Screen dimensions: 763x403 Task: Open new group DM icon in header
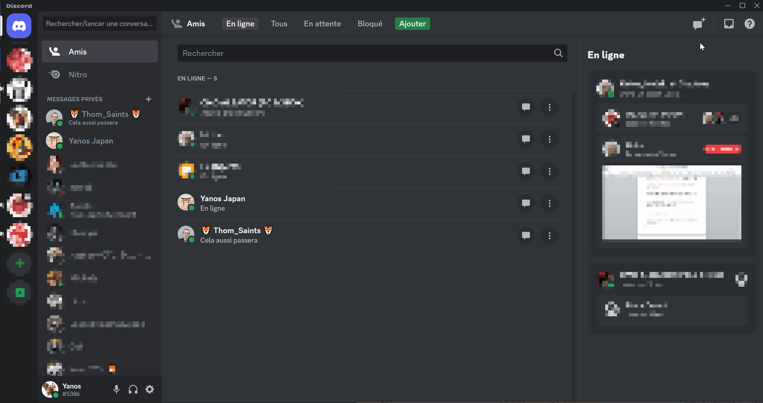(699, 24)
